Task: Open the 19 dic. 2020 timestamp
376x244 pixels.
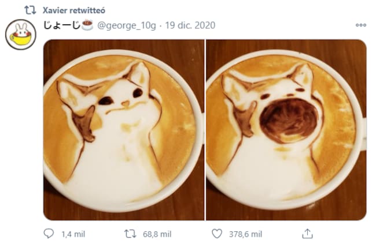Action: 190,25
